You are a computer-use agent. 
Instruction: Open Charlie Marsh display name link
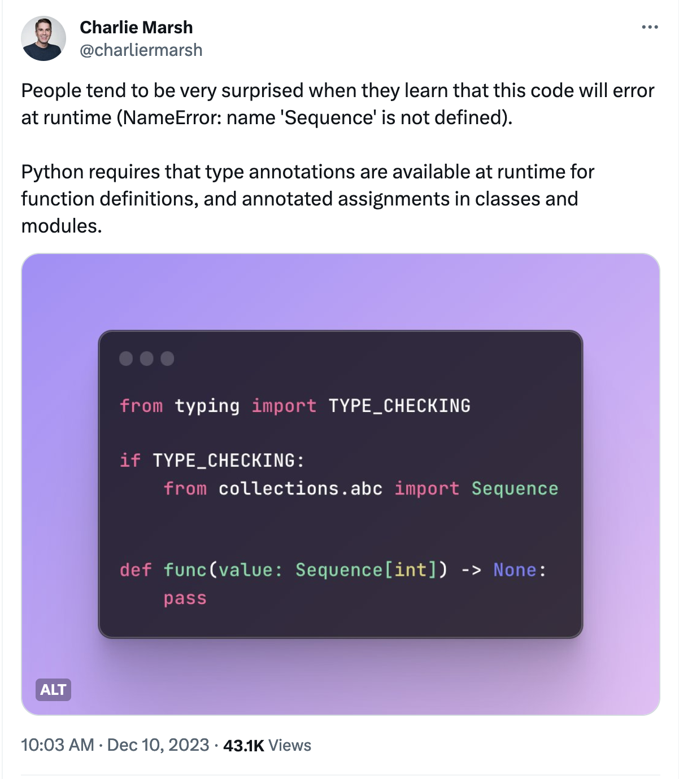(136, 27)
